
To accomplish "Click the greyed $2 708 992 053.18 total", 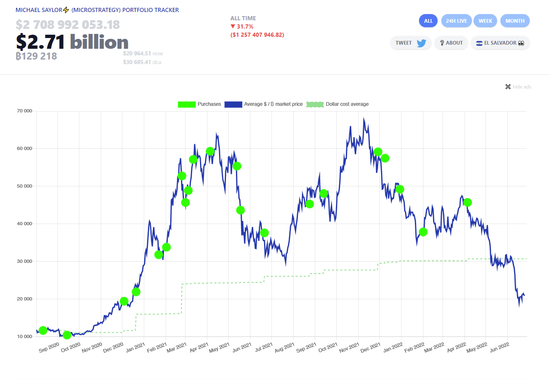I will click(x=68, y=25).
